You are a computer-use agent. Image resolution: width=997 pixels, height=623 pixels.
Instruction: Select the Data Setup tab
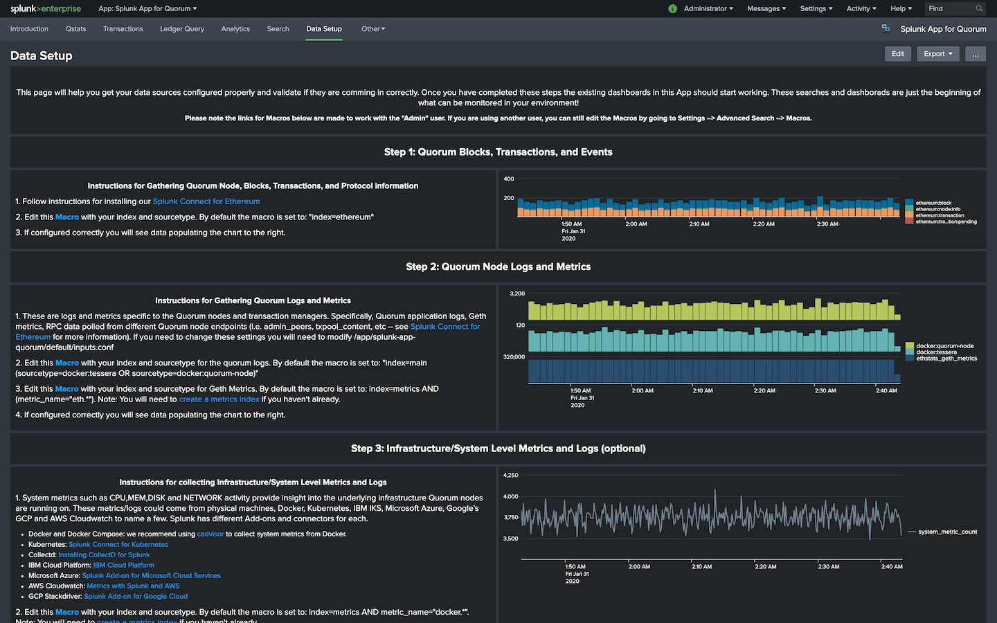tap(324, 29)
